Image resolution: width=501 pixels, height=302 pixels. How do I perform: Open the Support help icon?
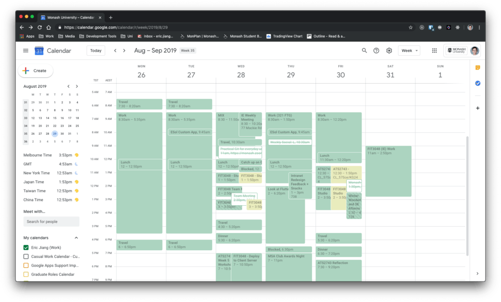tap(376, 50)
